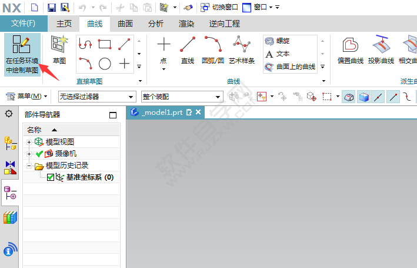Toggle the eraser-like highlight toolbar button
Viewport: 417px width, 268px height.
tap(349, 97)
